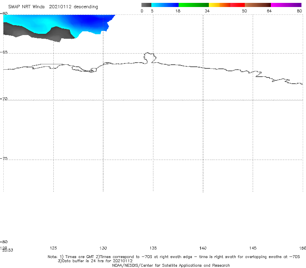Screen dimensions: 306x268
Task: Pick the magenta-purple segment of the color bar
Action: click(x=286, y=5)
